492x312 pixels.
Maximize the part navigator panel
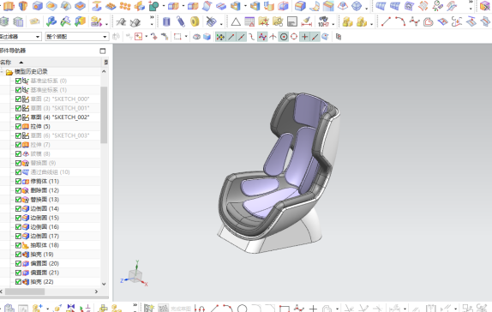tap(103, 51)
